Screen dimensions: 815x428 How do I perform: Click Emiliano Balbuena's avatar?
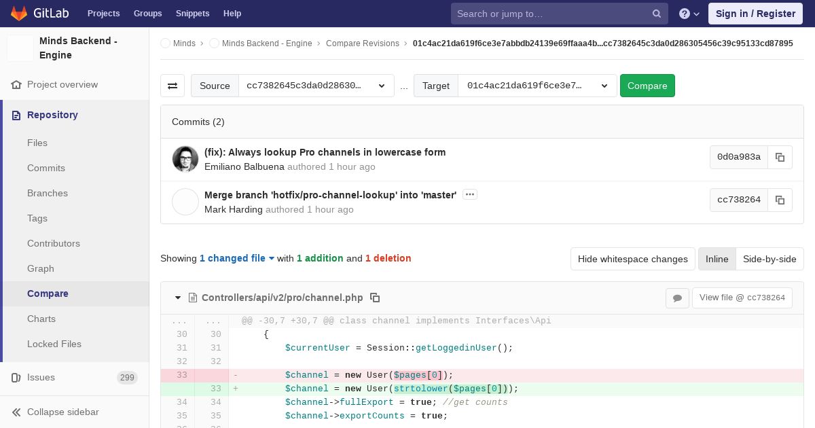pos(185,160)
